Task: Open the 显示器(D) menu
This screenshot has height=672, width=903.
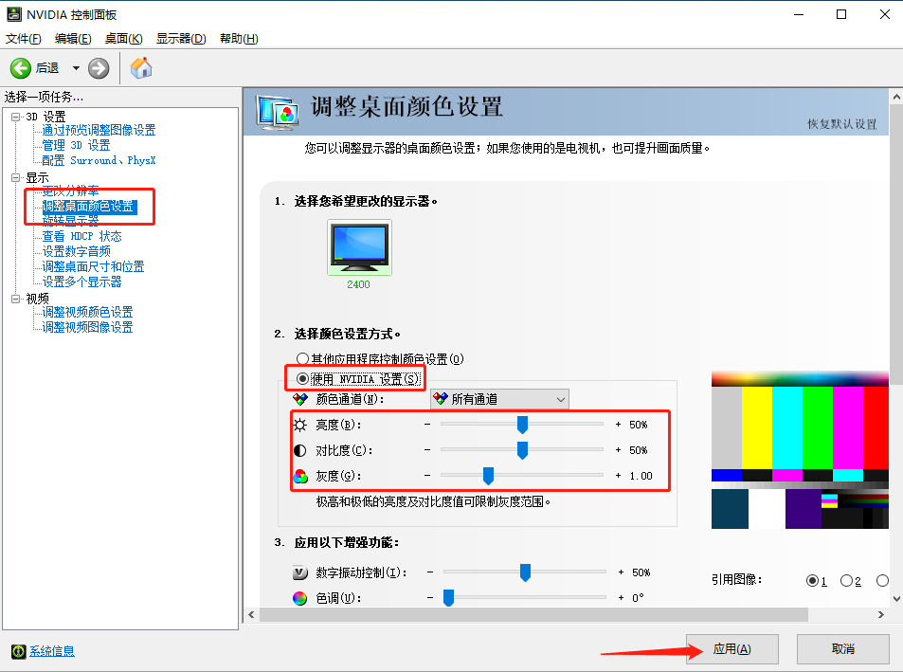Action: 181,38
